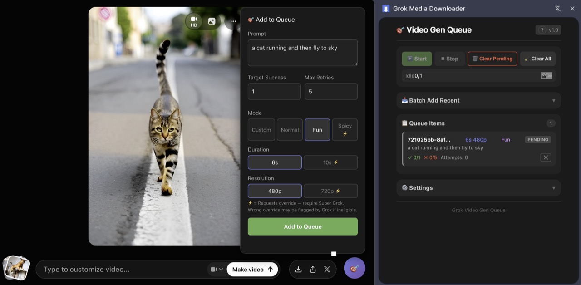Click the download icon below the video
Image resolution: width=581 pixels, height=285 pixels.
point(298,269)
